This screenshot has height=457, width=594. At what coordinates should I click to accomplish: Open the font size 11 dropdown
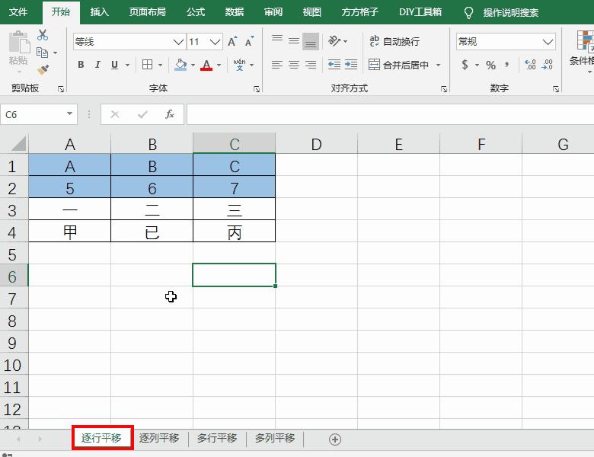[x=215, y=42]
